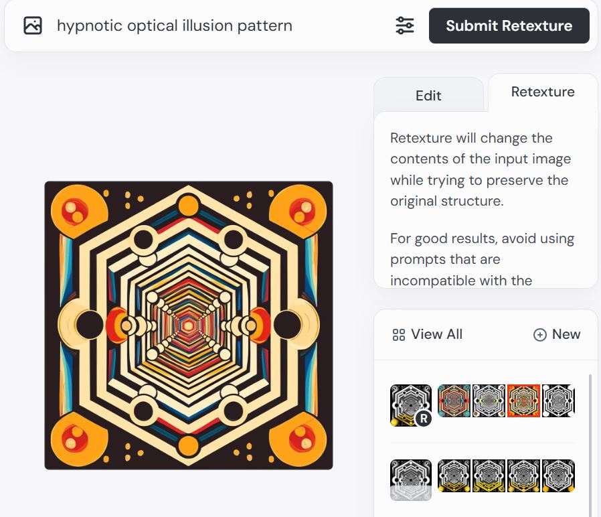Click the View All grid icon
This screenshot has width=601, height=517.
pyautogui.click(x=399, y=335)
